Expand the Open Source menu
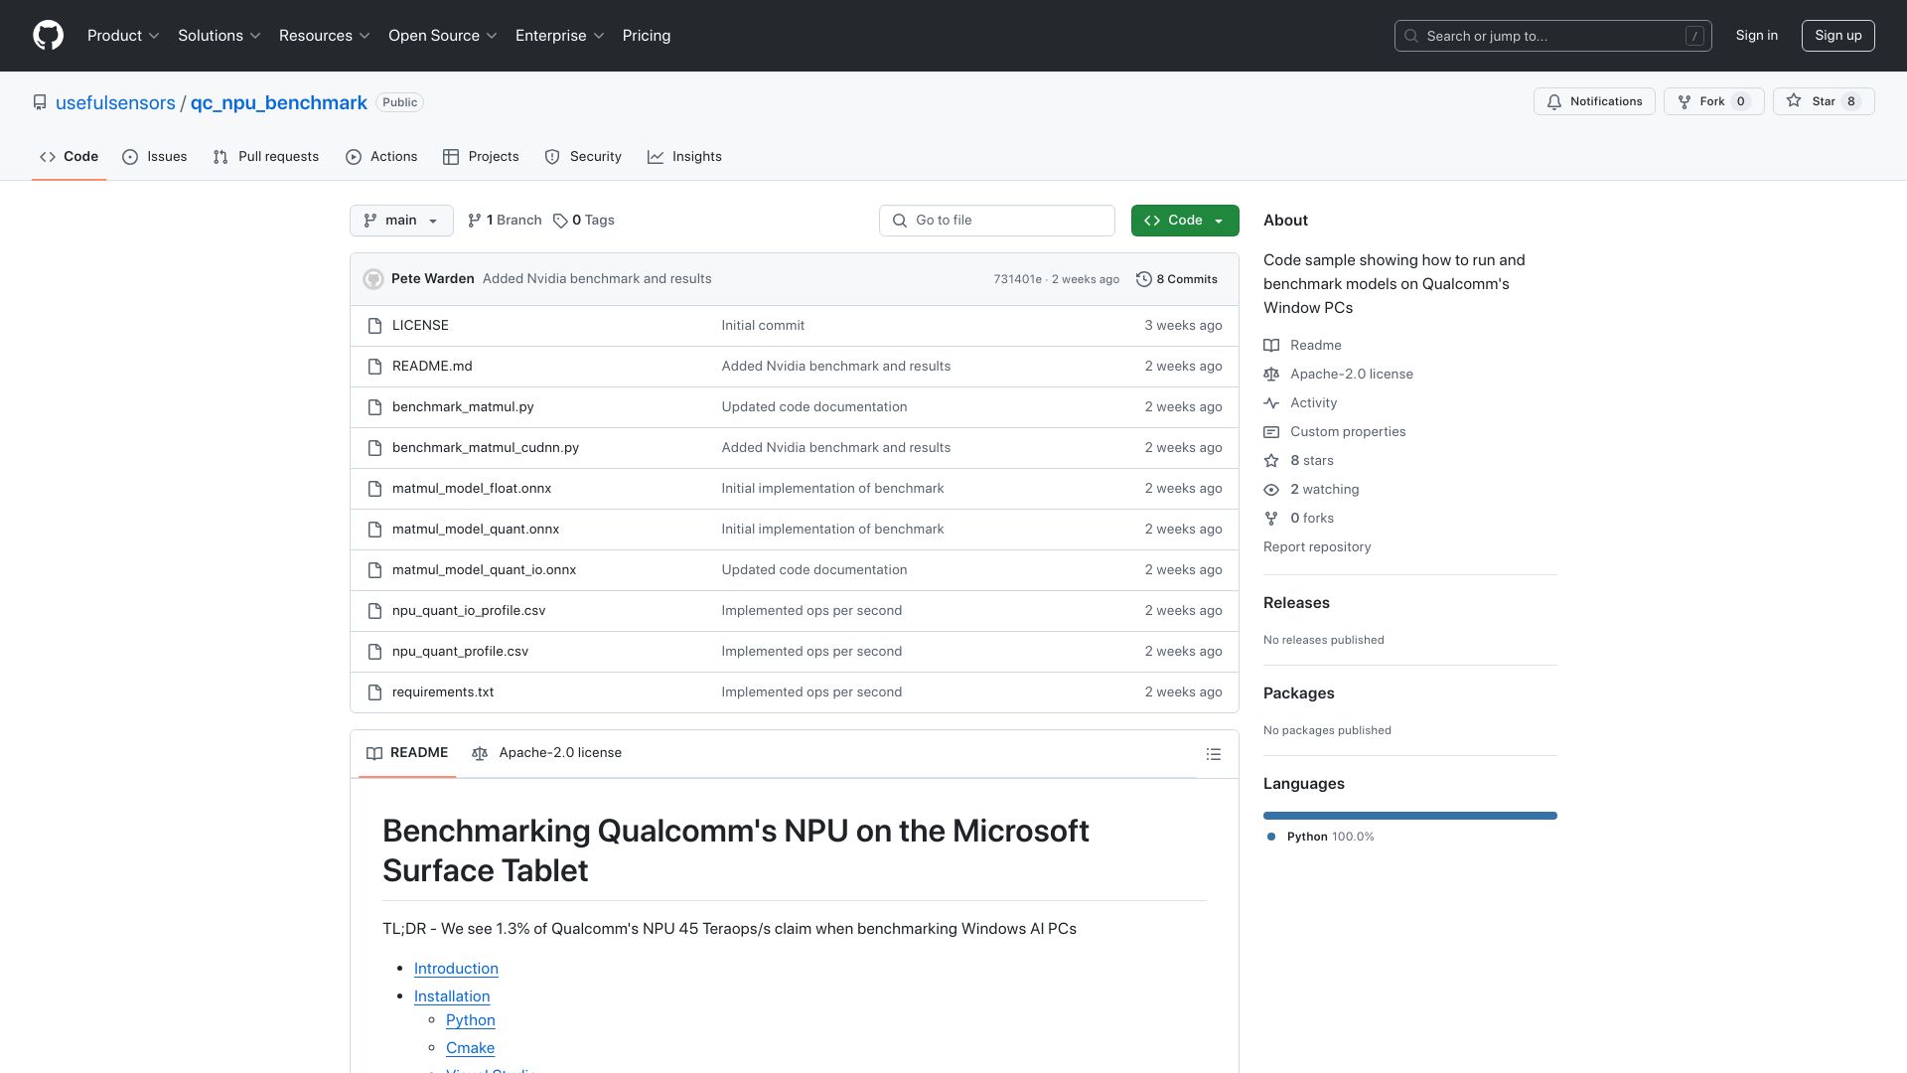The height and width of the screenshot is (1073, 1907). point(443,36)
